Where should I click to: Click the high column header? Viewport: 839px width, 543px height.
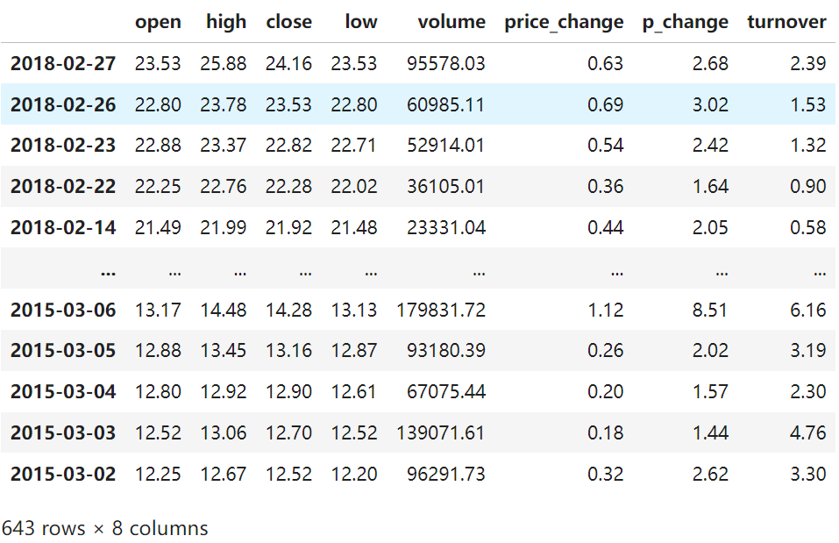point(226,22)
